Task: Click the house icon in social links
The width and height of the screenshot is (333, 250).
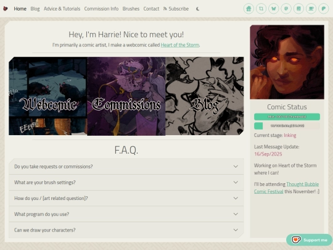Action: [249, 9]
